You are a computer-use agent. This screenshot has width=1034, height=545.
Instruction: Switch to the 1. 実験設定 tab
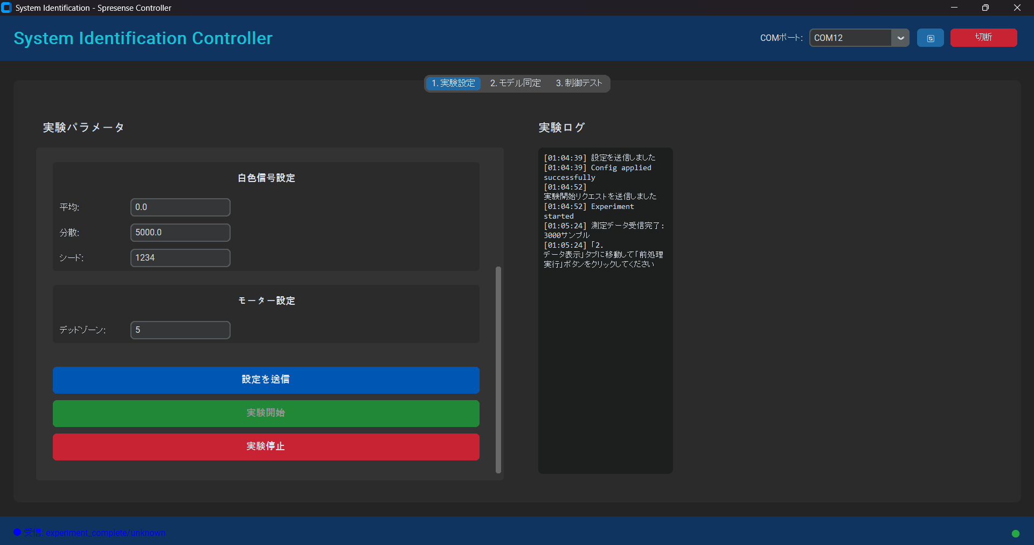pos(453,83)
